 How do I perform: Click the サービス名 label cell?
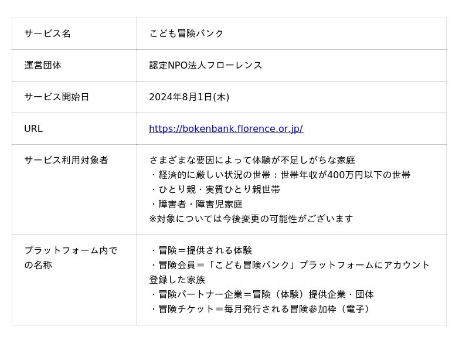pyautogui.click(x=47, y=33)
